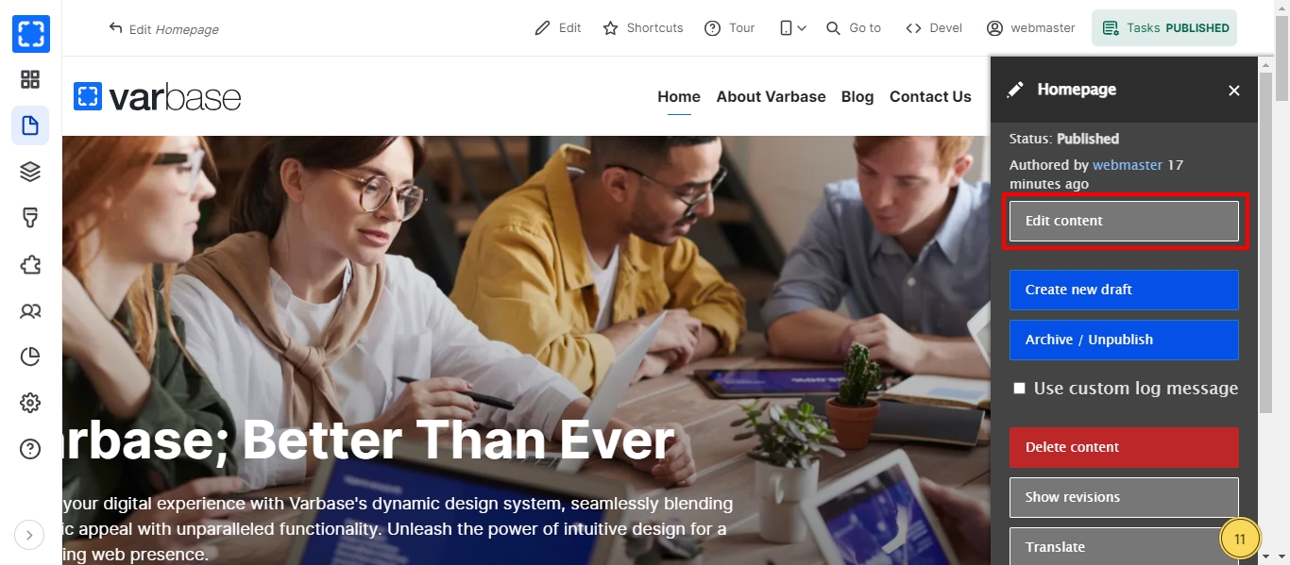Go to the About Varbase menu item
The width and height of the screenshot is (1290, 565).
(771, 96)
